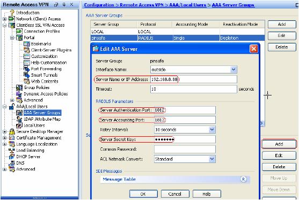Click the Remote Access VPN breadcrumb link
This screenshot has width=299, height=200.
click(x=142, y=5)
